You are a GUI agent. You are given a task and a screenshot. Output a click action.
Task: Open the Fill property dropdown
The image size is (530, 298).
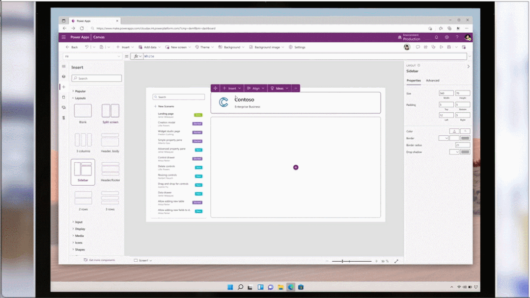pyautogui.click(x=92, y=56)
